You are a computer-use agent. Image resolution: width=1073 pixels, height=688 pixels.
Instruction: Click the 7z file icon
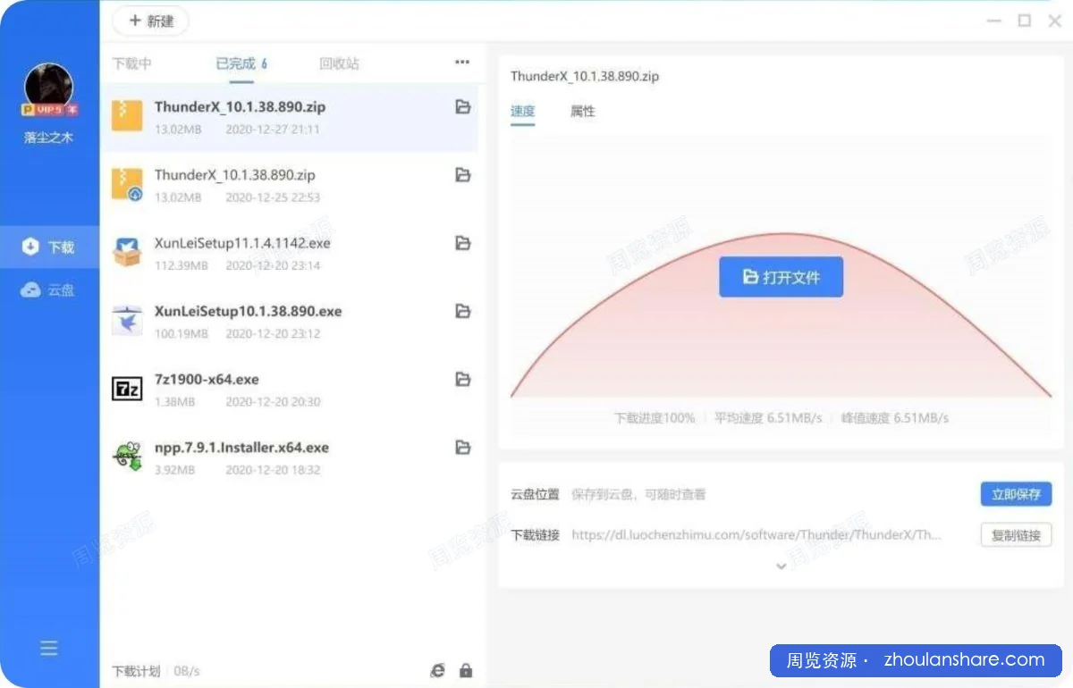[127, 389]
